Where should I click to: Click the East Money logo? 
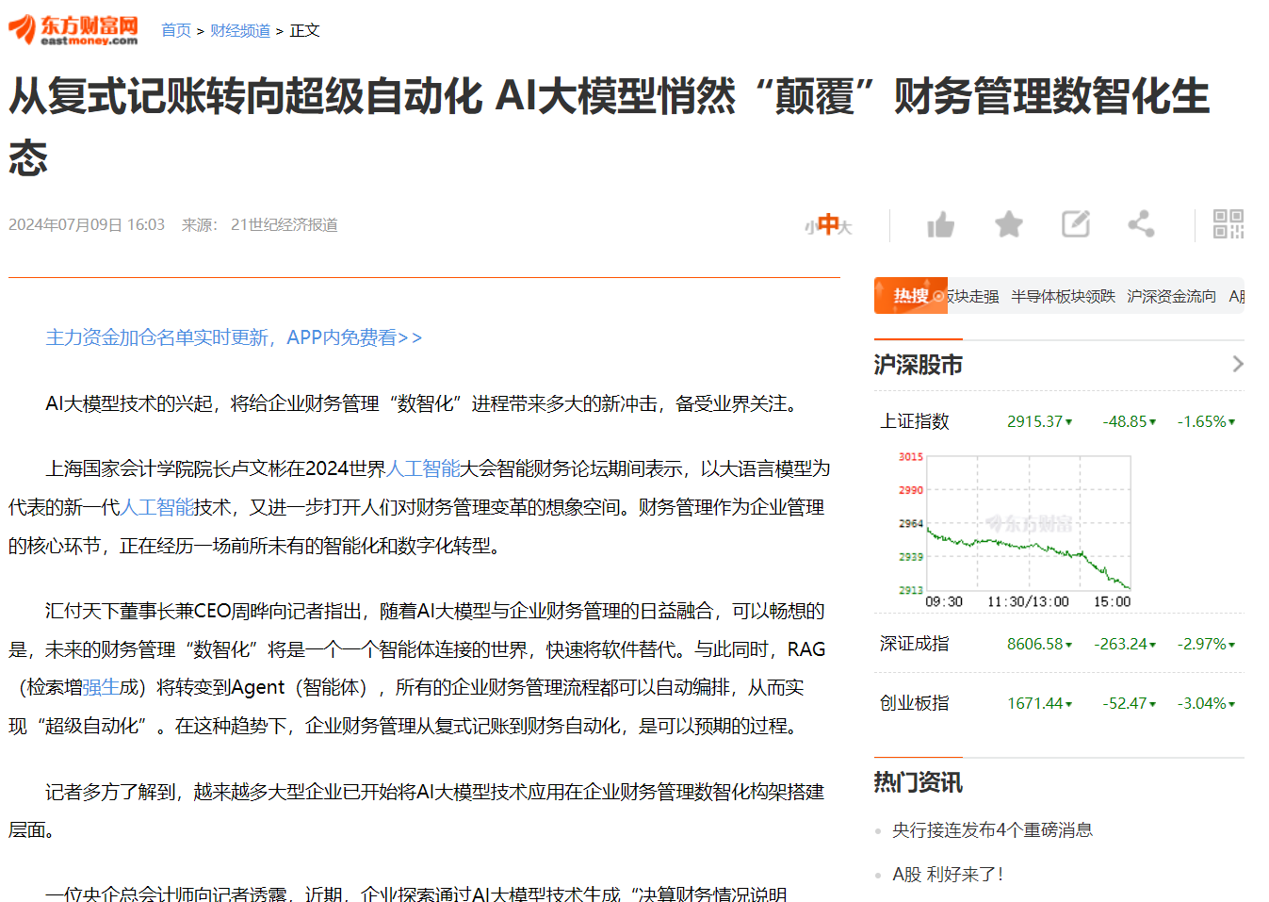[x=73, y=30]
